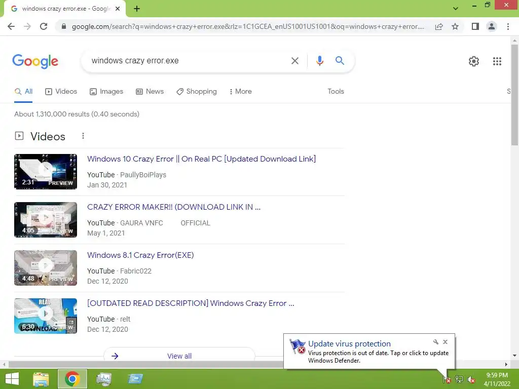Go back to the previous page
This screenshot has height=389, width=519.
pos(11,26)
